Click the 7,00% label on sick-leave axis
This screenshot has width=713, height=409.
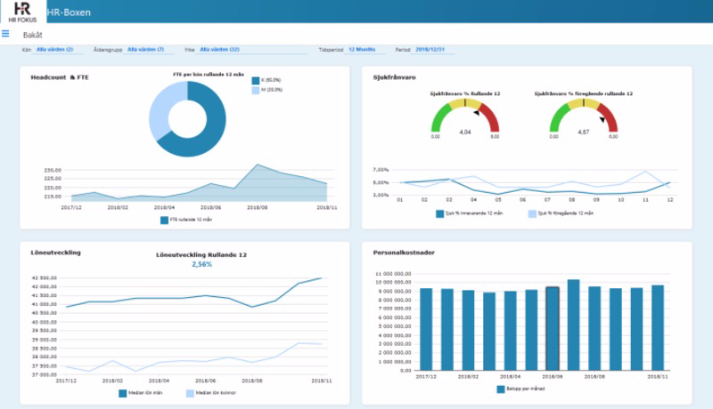point(381,170)
